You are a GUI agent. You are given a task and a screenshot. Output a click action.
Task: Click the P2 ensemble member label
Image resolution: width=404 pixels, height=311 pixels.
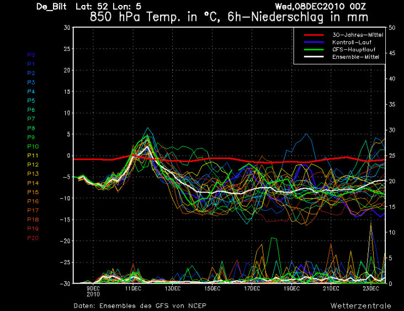[31, 73]
